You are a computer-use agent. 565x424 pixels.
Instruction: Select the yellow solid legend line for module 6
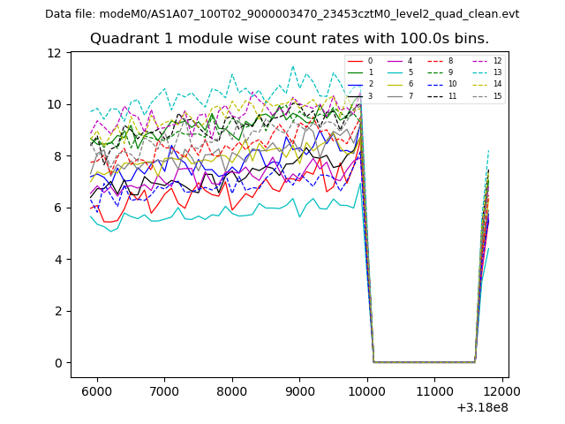pyautogui.click(x=395, y=84)
